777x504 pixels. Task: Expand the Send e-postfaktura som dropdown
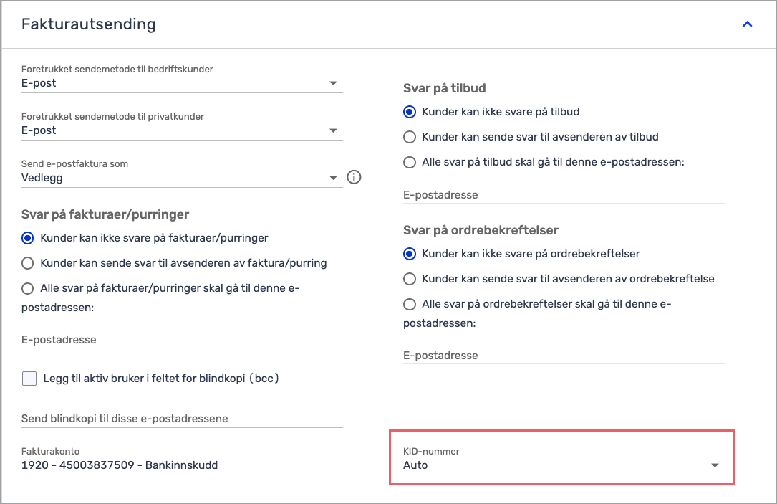[182, 178]
